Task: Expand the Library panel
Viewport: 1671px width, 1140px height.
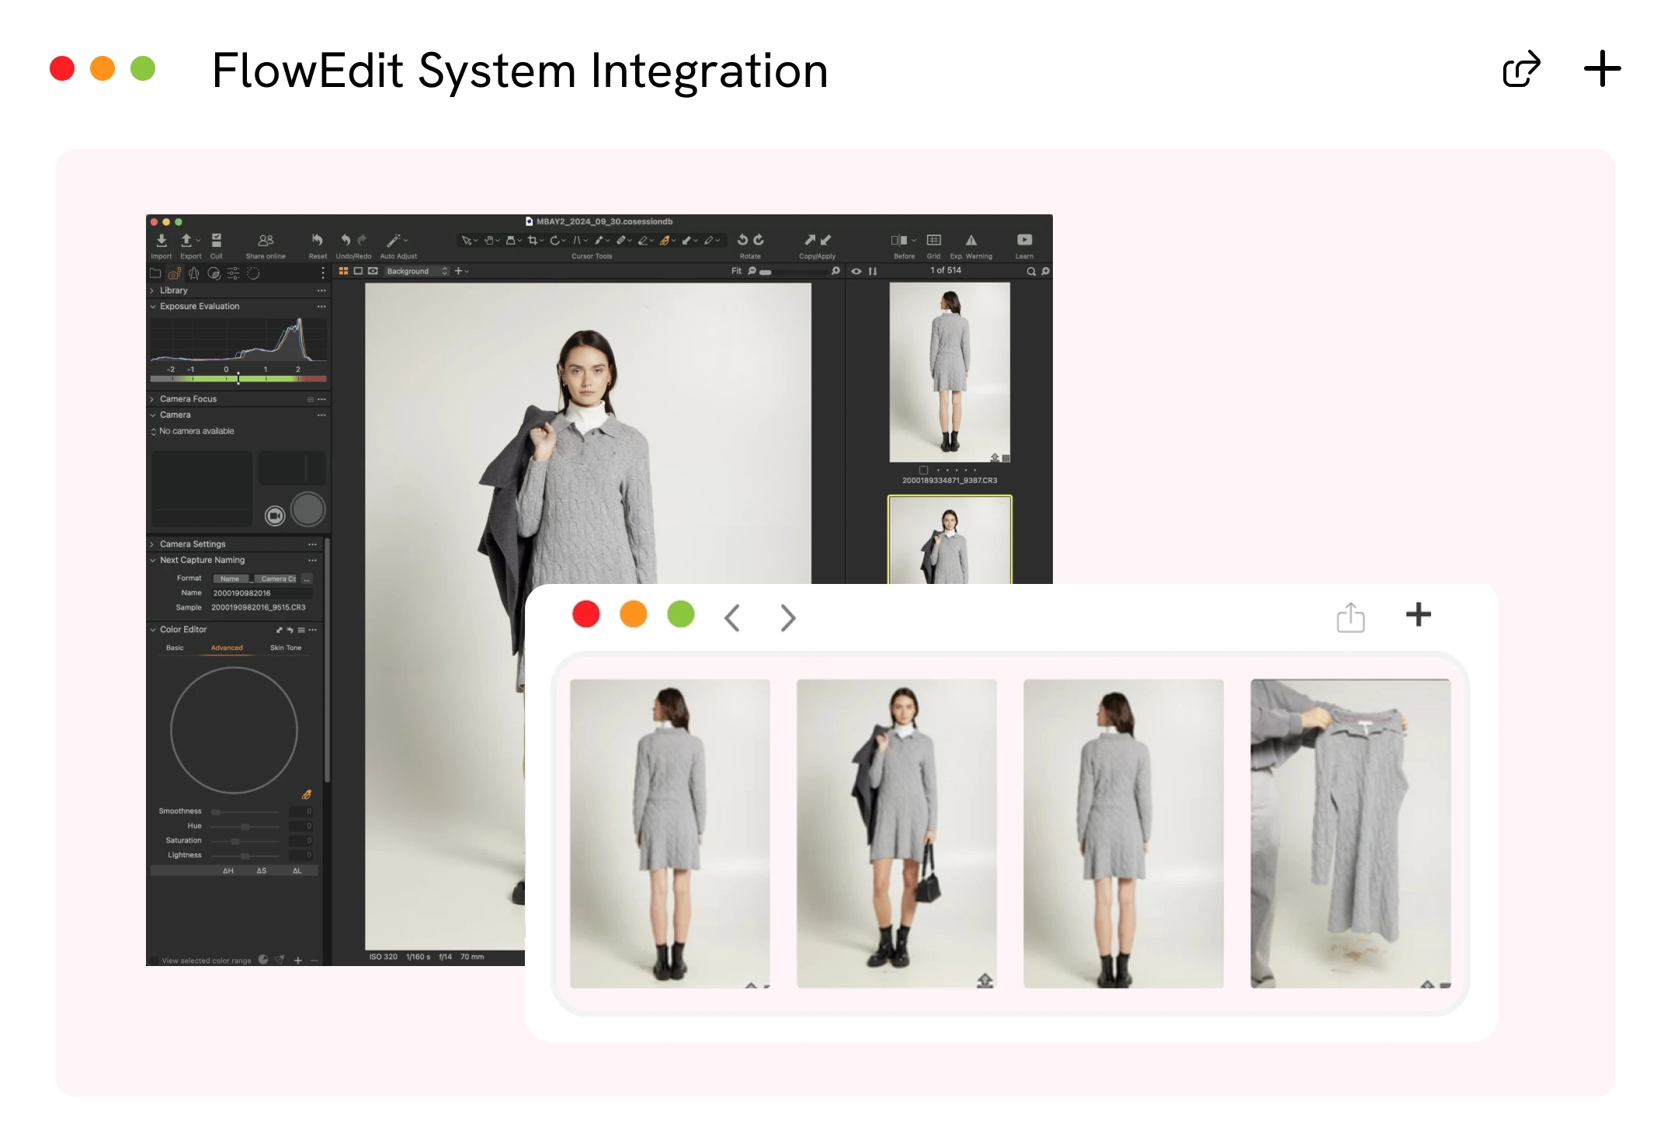Action: (172, 290)
